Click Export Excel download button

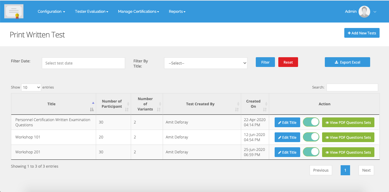(x=347, y=62)
